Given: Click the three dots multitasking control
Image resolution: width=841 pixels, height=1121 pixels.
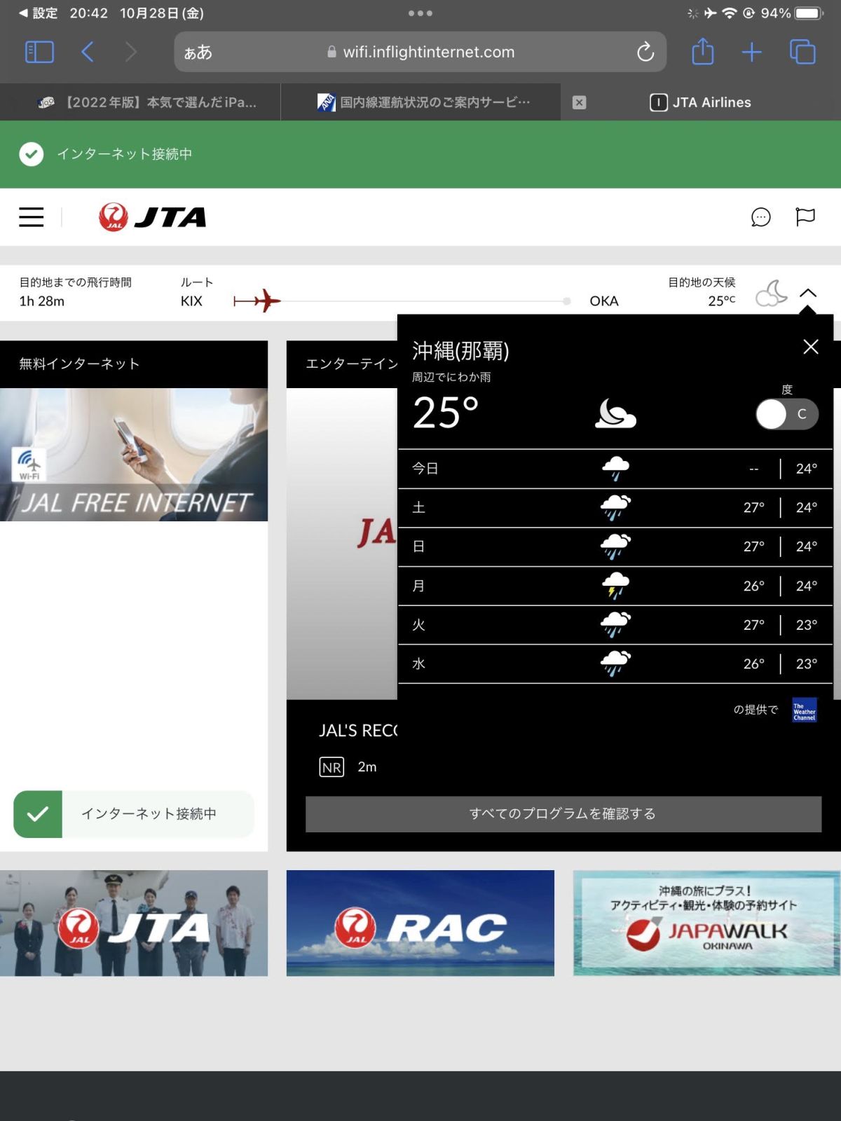Looking at the screenshot, I should (x=420, y=13).
